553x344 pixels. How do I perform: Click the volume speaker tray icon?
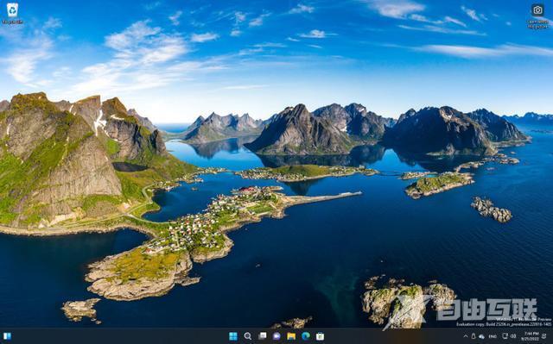click(x=513, y=336)
